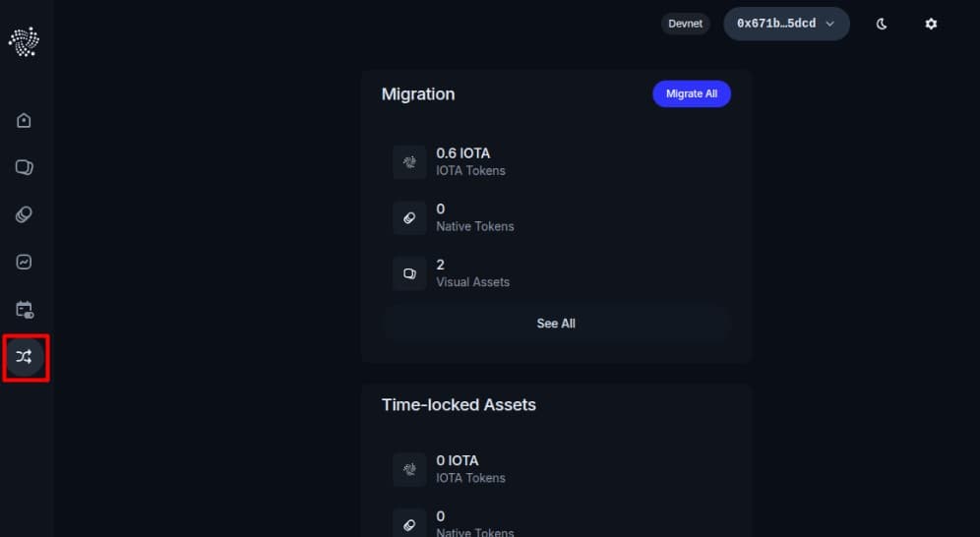980x537 pixels.
Task: Click the chevron beside wallet address
Action: tap(829, 24)
